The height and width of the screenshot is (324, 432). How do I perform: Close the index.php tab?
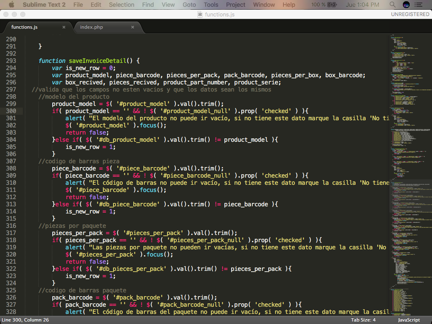point(132,27)
